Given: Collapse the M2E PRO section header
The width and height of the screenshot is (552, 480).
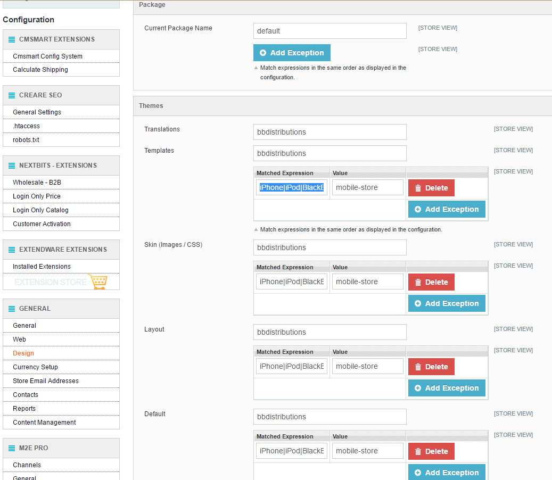Looking at the screenshot, I should click(61, 448).
